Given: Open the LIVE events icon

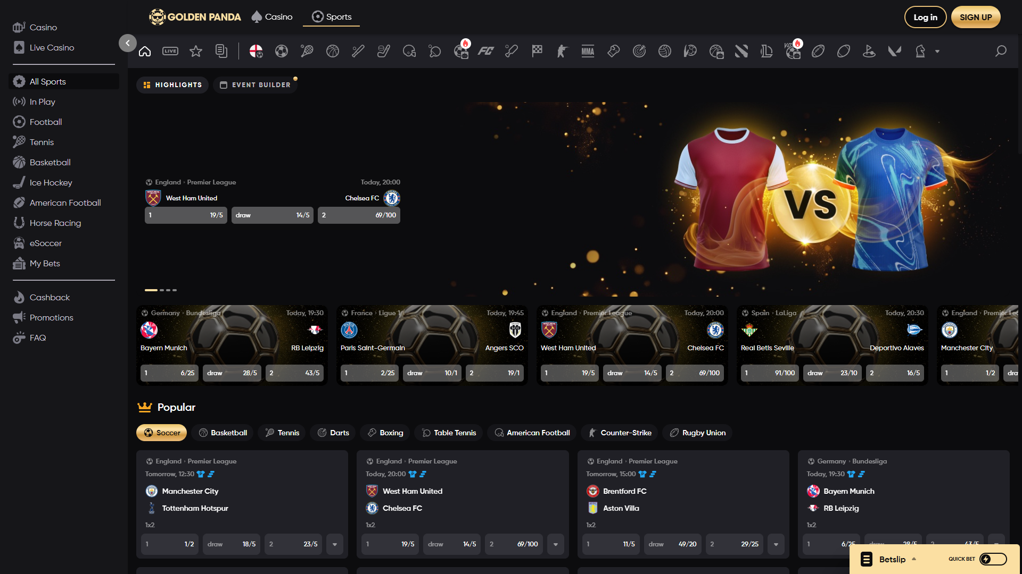Looking at the screenshot, I should [170, 51].
